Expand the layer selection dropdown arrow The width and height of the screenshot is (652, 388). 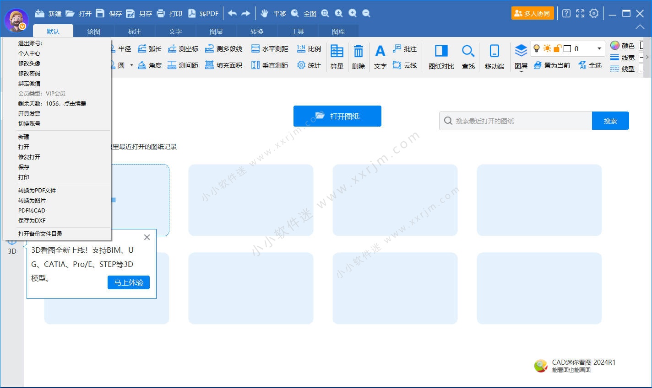(x=599, y=48)
